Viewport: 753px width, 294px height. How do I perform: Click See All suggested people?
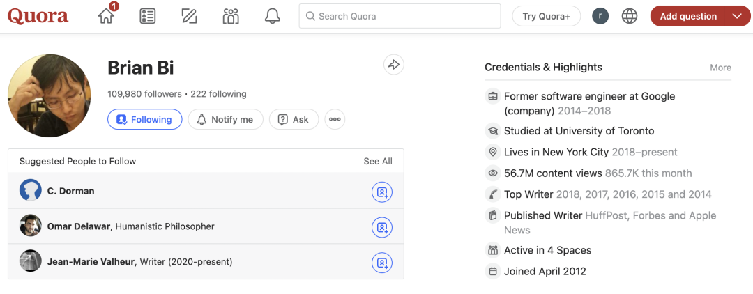pyautogui.click(x=377, y=161)
